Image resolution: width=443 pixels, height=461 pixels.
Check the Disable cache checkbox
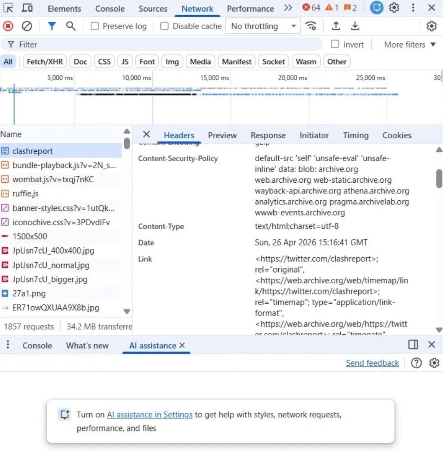pyautogui.click(x=164, y=26)
